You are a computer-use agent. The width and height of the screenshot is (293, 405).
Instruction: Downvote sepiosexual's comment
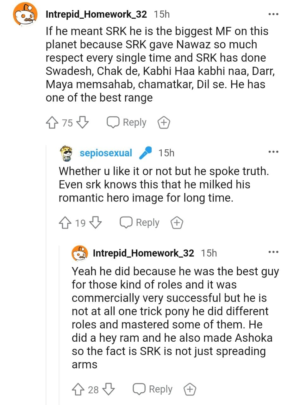pyautogui.click(x=96, y=223)
